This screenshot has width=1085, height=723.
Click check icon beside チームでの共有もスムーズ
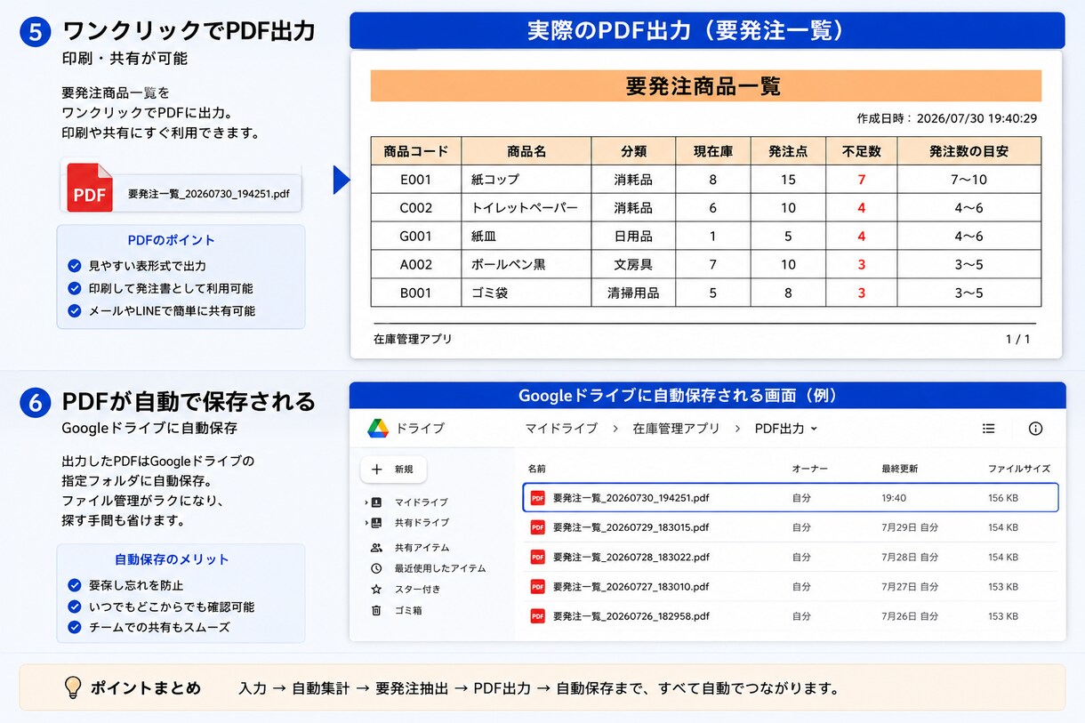pyautogui.click(x=75, y=627)
